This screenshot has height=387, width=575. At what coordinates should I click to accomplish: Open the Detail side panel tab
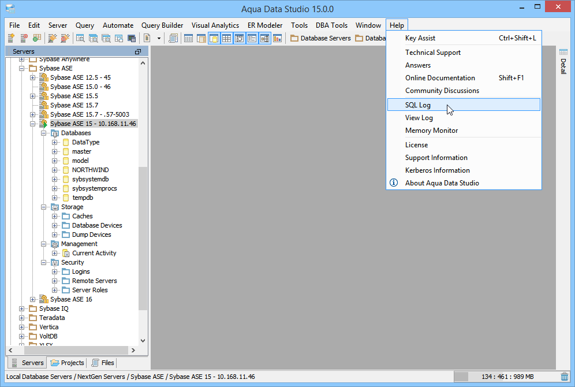click(x=563, y=61)
